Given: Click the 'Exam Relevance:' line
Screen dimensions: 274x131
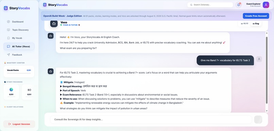Looking at the screenshot, I should pos(119,95).
